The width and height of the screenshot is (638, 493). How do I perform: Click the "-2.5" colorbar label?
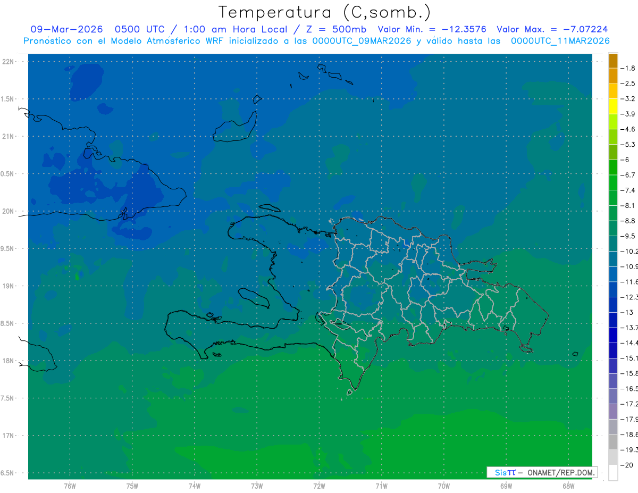tap(628, 83)
